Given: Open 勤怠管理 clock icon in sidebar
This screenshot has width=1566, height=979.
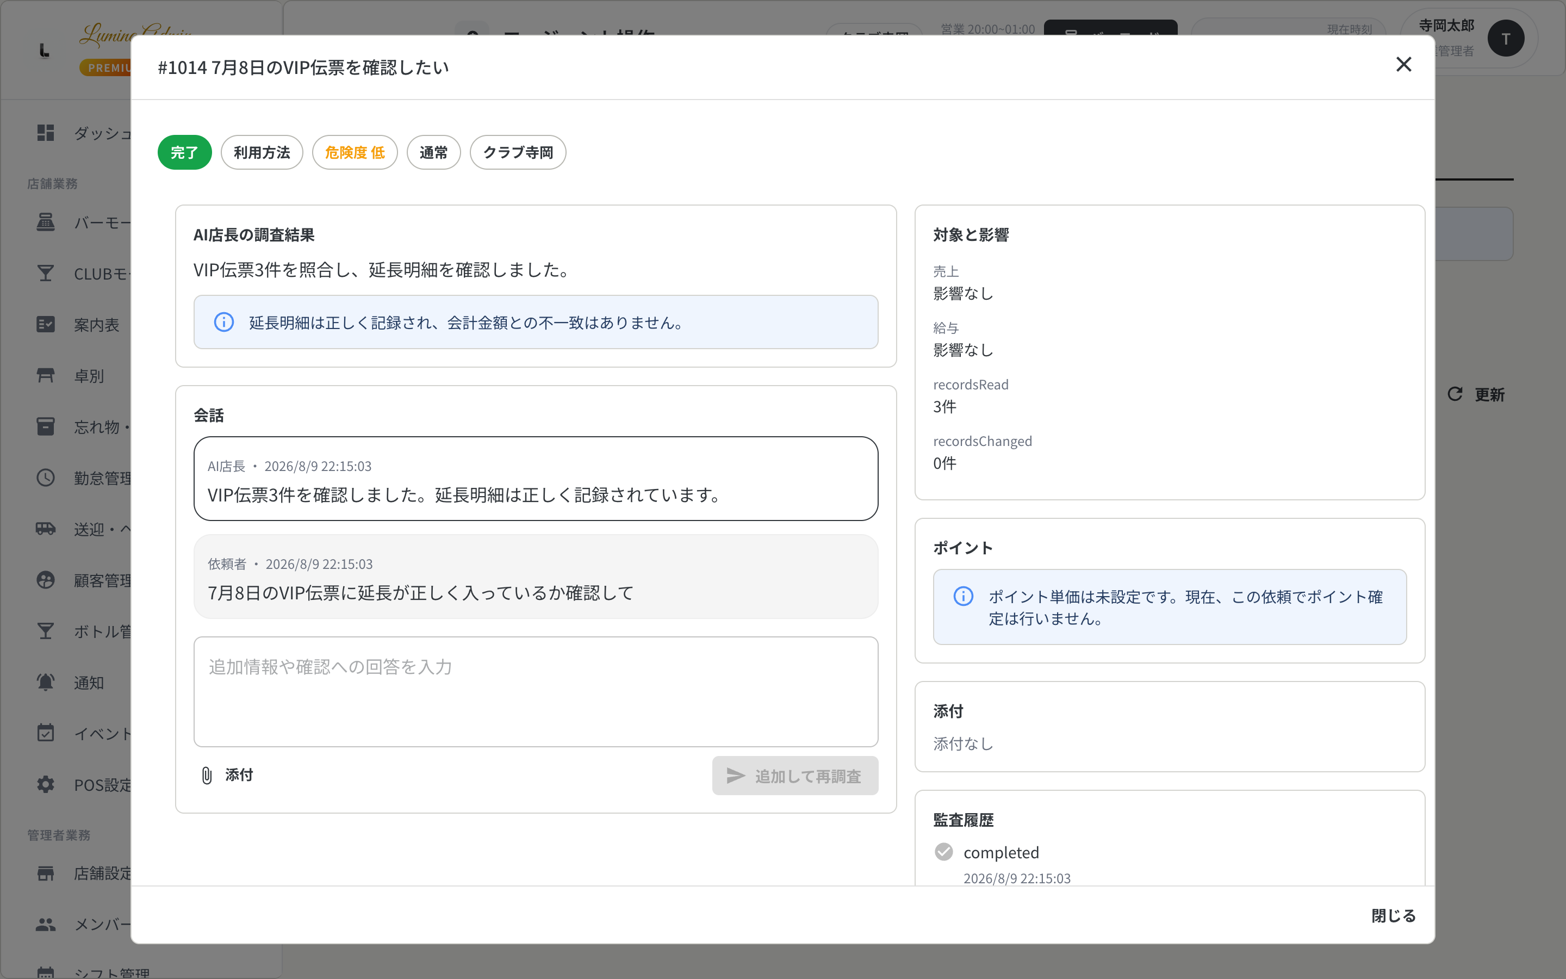Looking at the screenshot, I should (45, 478).
